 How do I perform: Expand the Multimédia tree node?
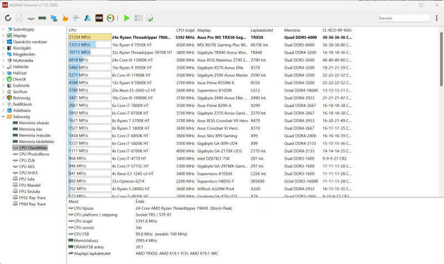3,60
